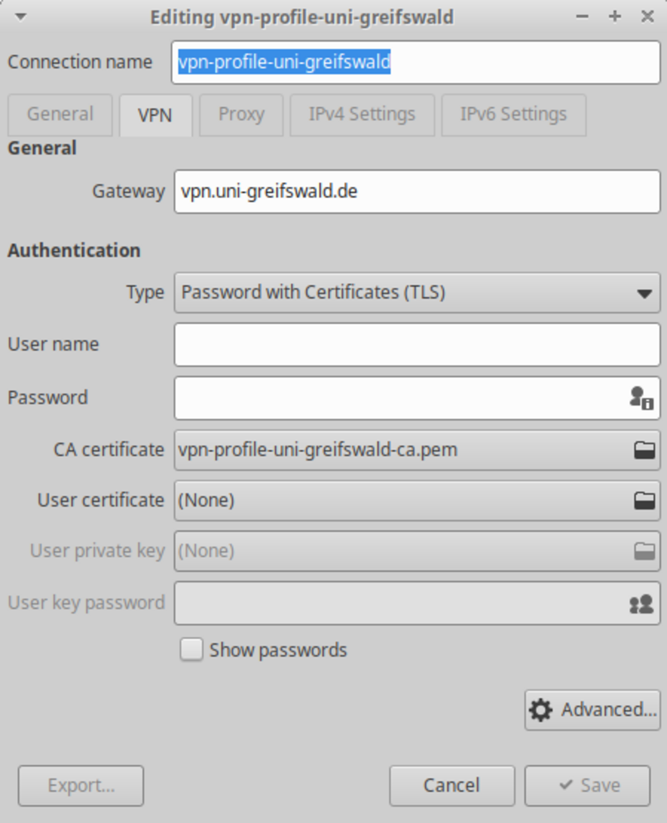
Task: Open the CA certificate file chooser icon
Action: 644,450
